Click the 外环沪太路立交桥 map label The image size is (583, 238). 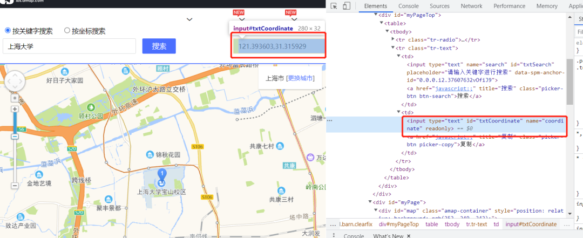(158, 89)
